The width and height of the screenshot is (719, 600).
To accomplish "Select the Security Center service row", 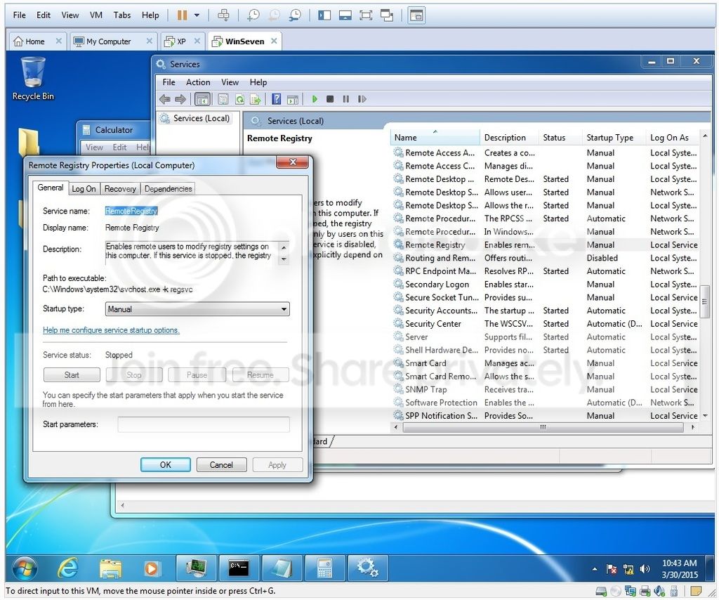I will pyautogui.click(x=546, y=324).
